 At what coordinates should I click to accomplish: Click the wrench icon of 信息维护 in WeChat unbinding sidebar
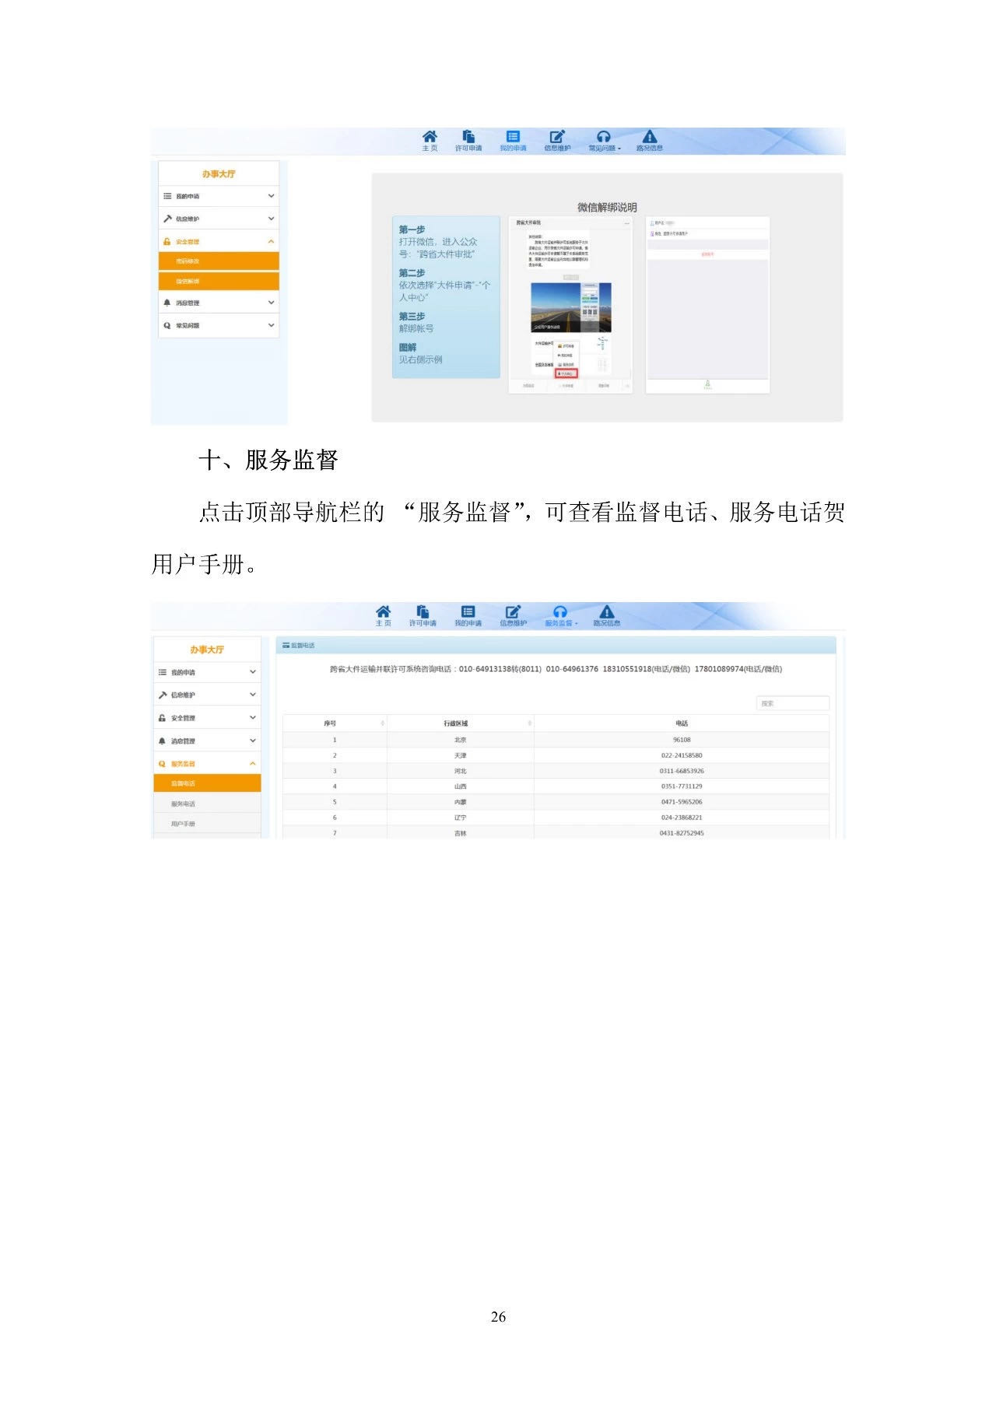coord(167,219)
